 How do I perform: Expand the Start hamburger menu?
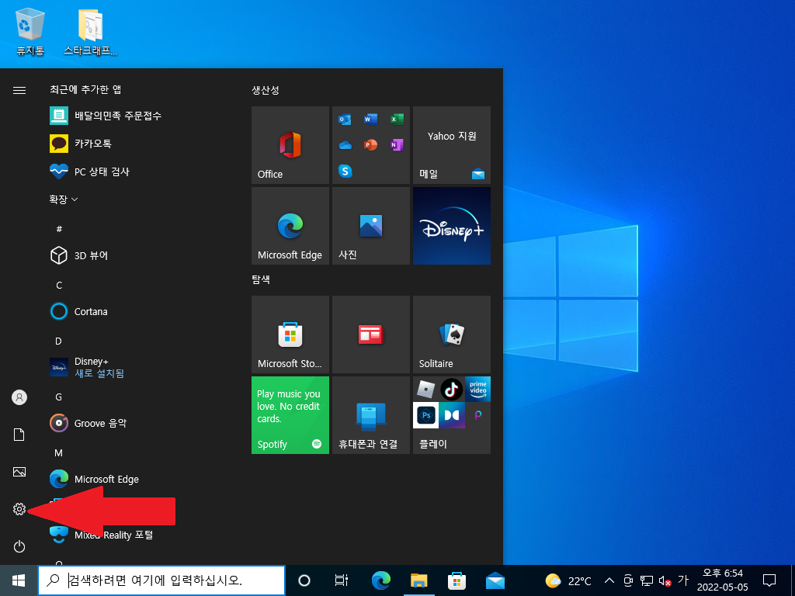pos(19,90)
